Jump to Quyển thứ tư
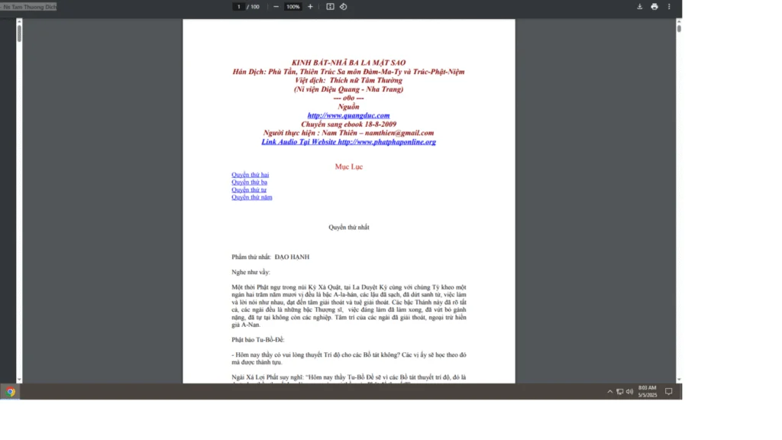 [x=249, y=189]
